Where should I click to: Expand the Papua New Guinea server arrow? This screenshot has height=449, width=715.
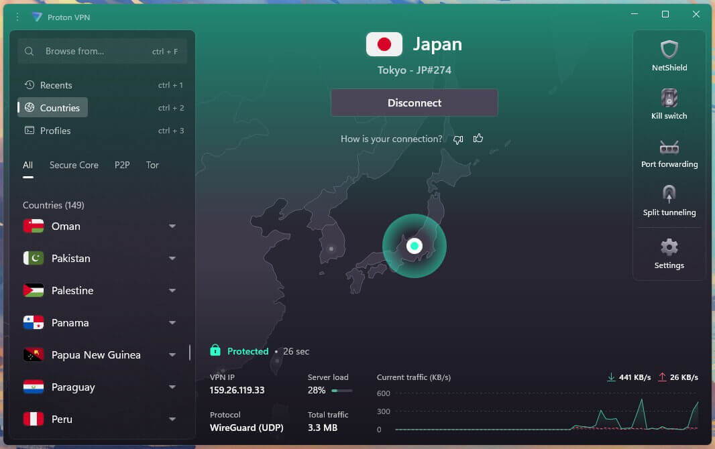tap(172, 355)
